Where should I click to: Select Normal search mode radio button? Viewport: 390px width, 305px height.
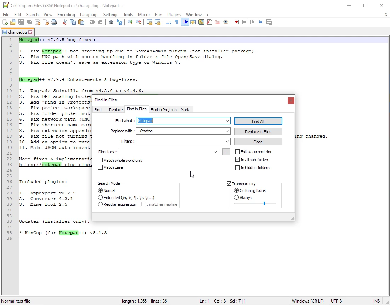pos(100,190)
